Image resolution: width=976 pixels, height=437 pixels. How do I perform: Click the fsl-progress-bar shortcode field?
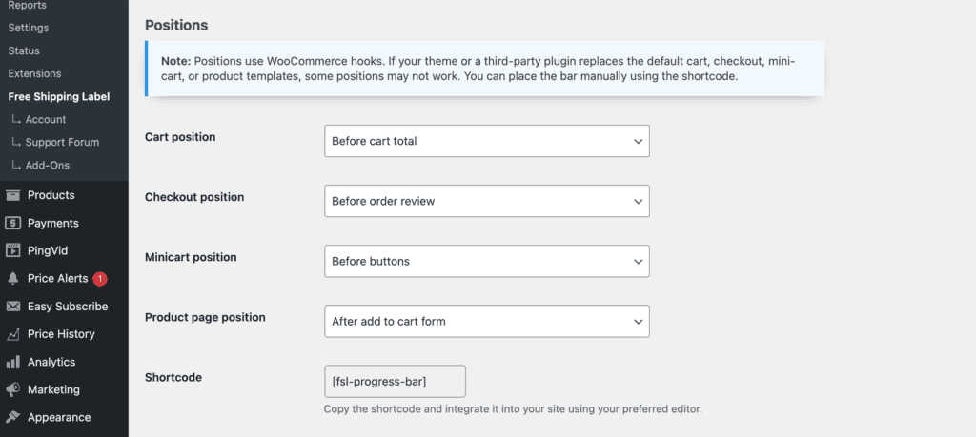point(395,381)
